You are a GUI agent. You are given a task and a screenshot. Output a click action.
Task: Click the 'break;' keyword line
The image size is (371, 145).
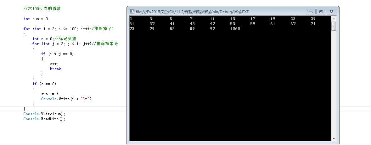point(57,69)
